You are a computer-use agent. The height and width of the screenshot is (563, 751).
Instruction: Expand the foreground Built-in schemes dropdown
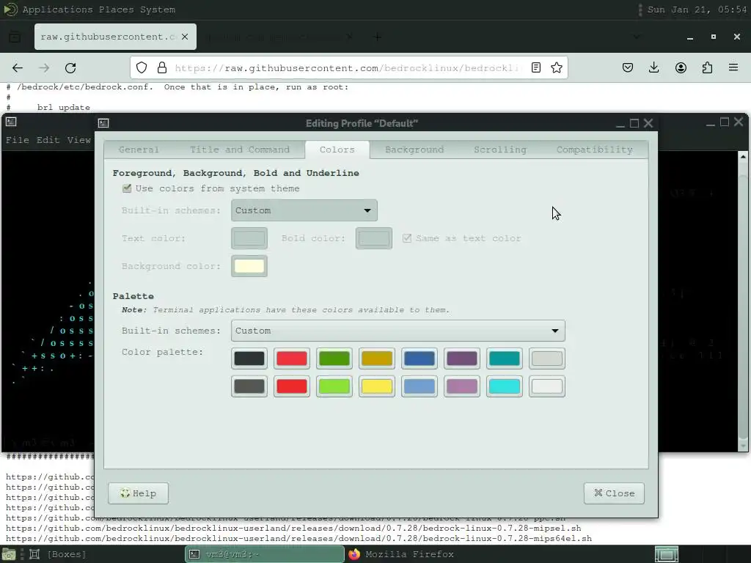[304, 210]
